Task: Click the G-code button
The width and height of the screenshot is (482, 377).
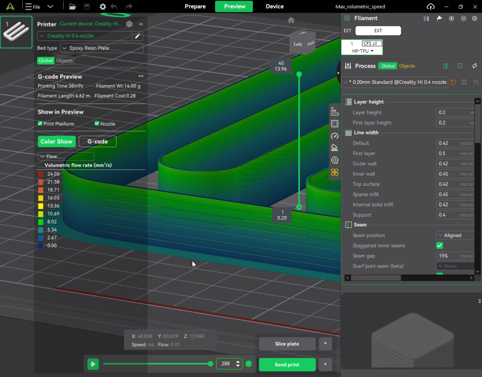Action: (97, 141)
